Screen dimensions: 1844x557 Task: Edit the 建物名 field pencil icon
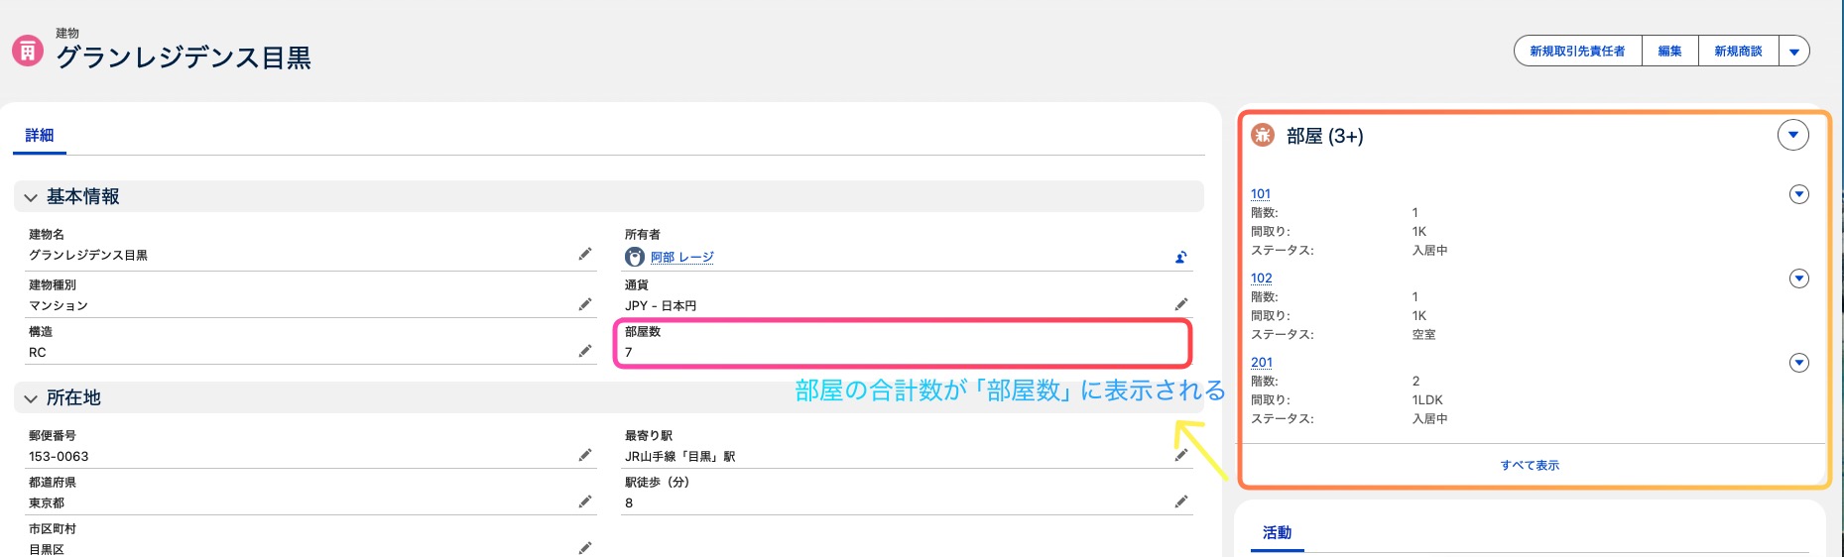tap(585, 254)
